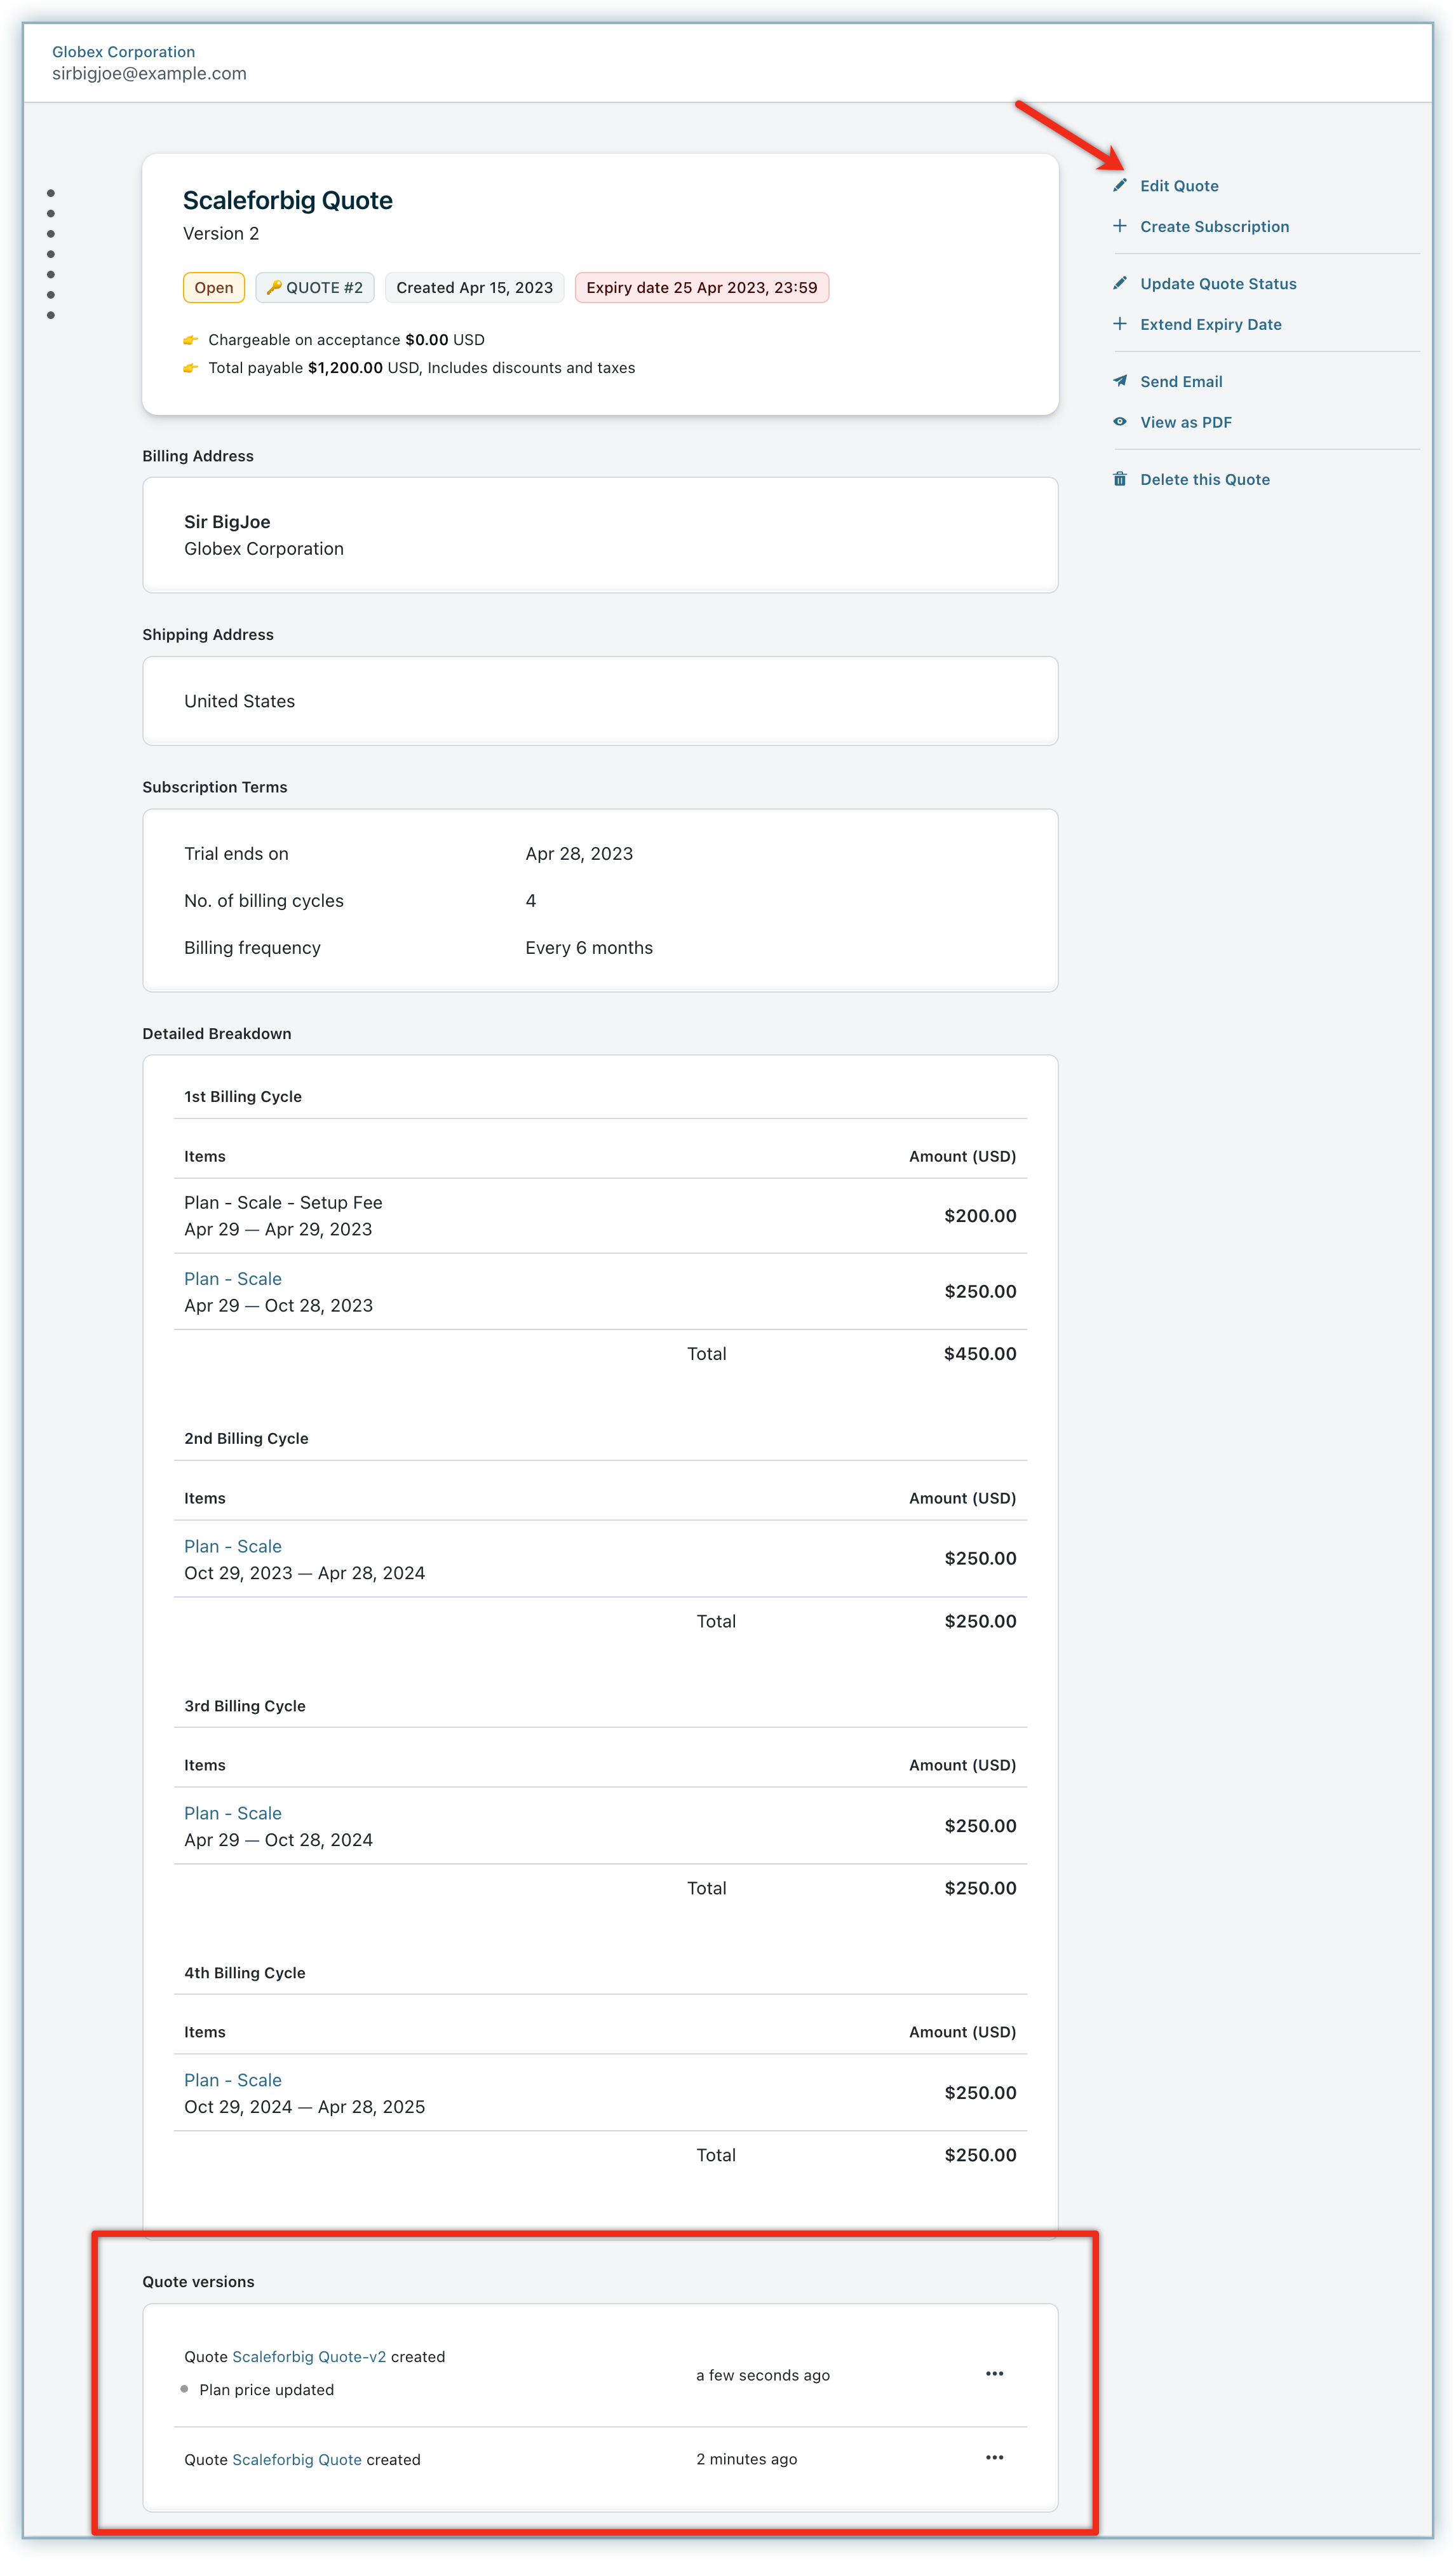Click Plan - Scale link in 2nd Billing Cycle
The height and width of the screenshot is (2561, 1456).
point(233,1547)
